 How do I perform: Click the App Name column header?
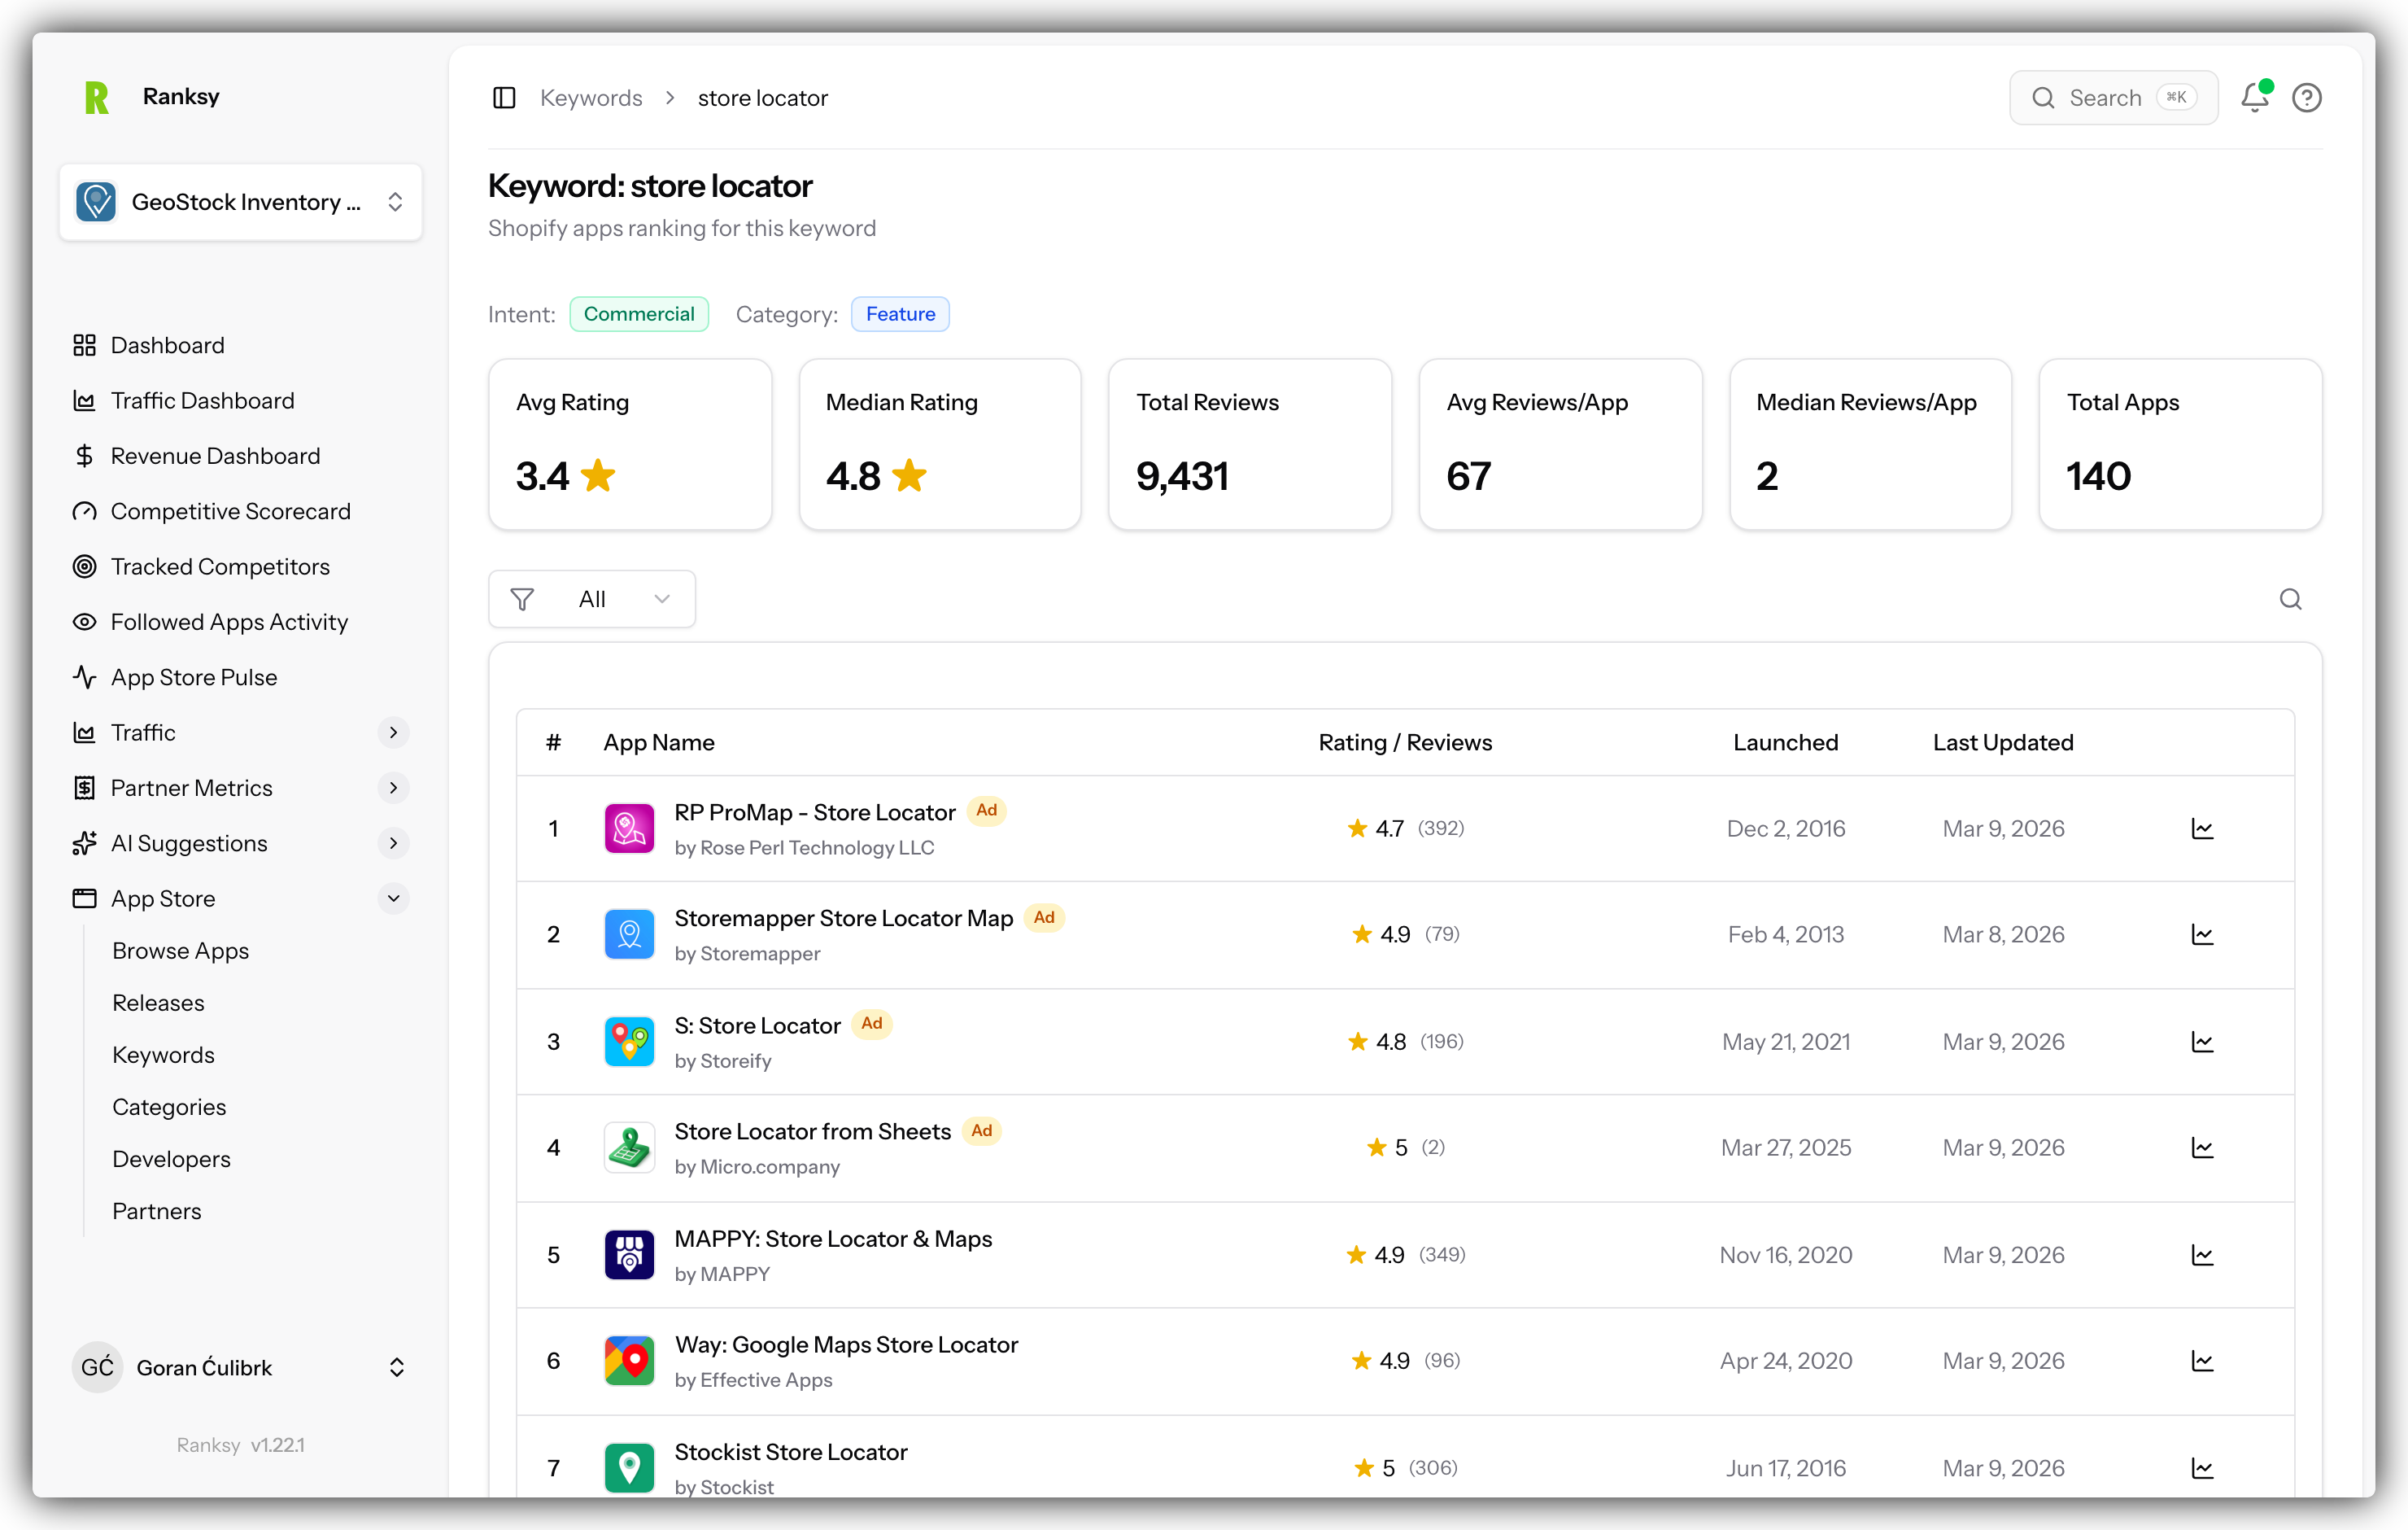pyautogui.click(x=658, y=742)
